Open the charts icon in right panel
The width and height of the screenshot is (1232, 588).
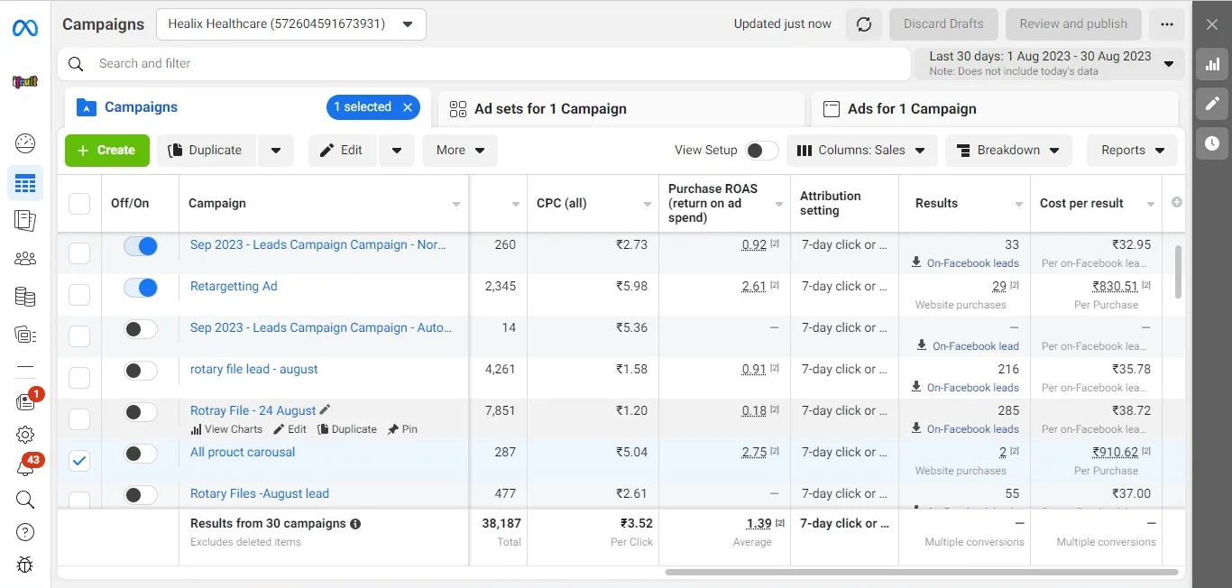tap(1212, 64)
